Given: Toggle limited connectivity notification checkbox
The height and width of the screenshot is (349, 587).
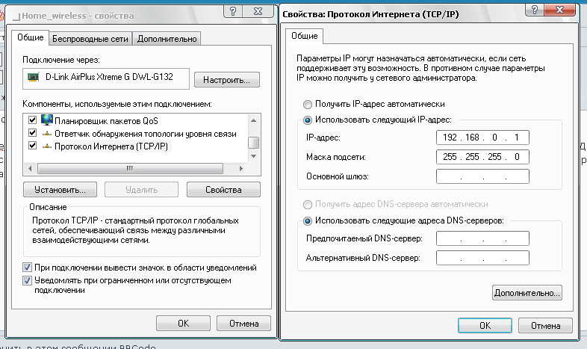Looking at the screenshot, I should tap(28, 280).
